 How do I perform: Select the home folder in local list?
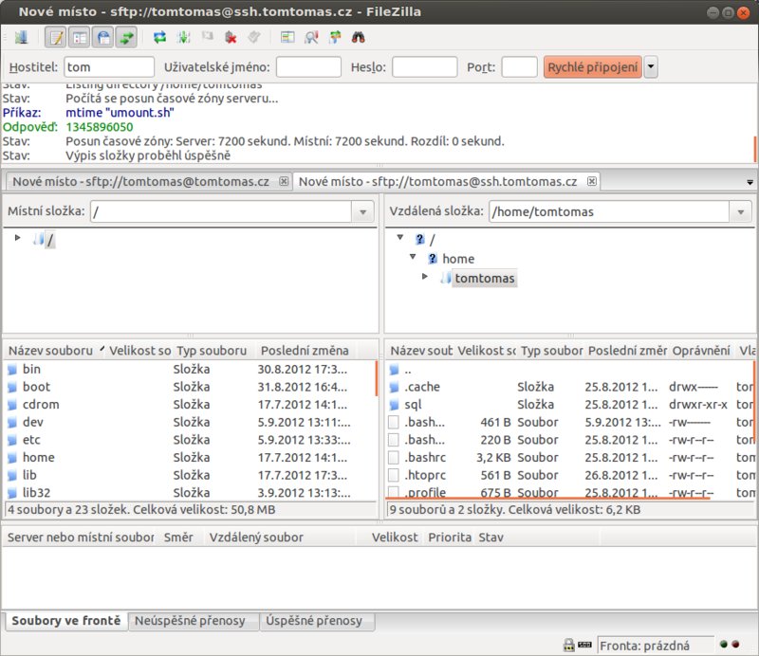pyautogui.click(x=38, y=458)
